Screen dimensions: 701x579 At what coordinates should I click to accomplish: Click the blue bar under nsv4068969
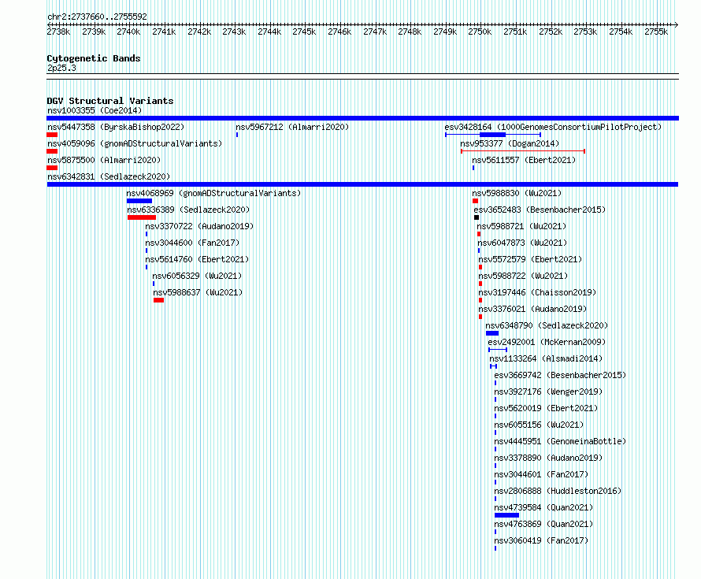point(139,201)
